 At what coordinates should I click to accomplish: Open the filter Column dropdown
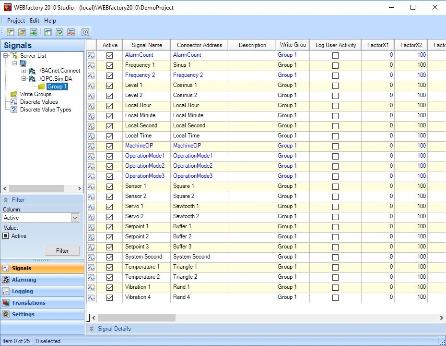[x=75, y=218]
